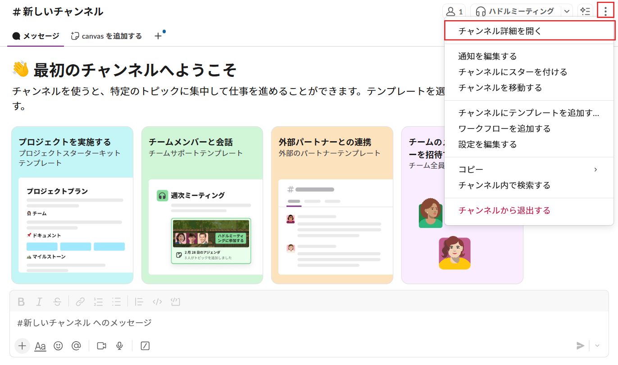Choose 通知を編集する from menu
This screenshot has width=618, height=365.
[x=529, y=56]
